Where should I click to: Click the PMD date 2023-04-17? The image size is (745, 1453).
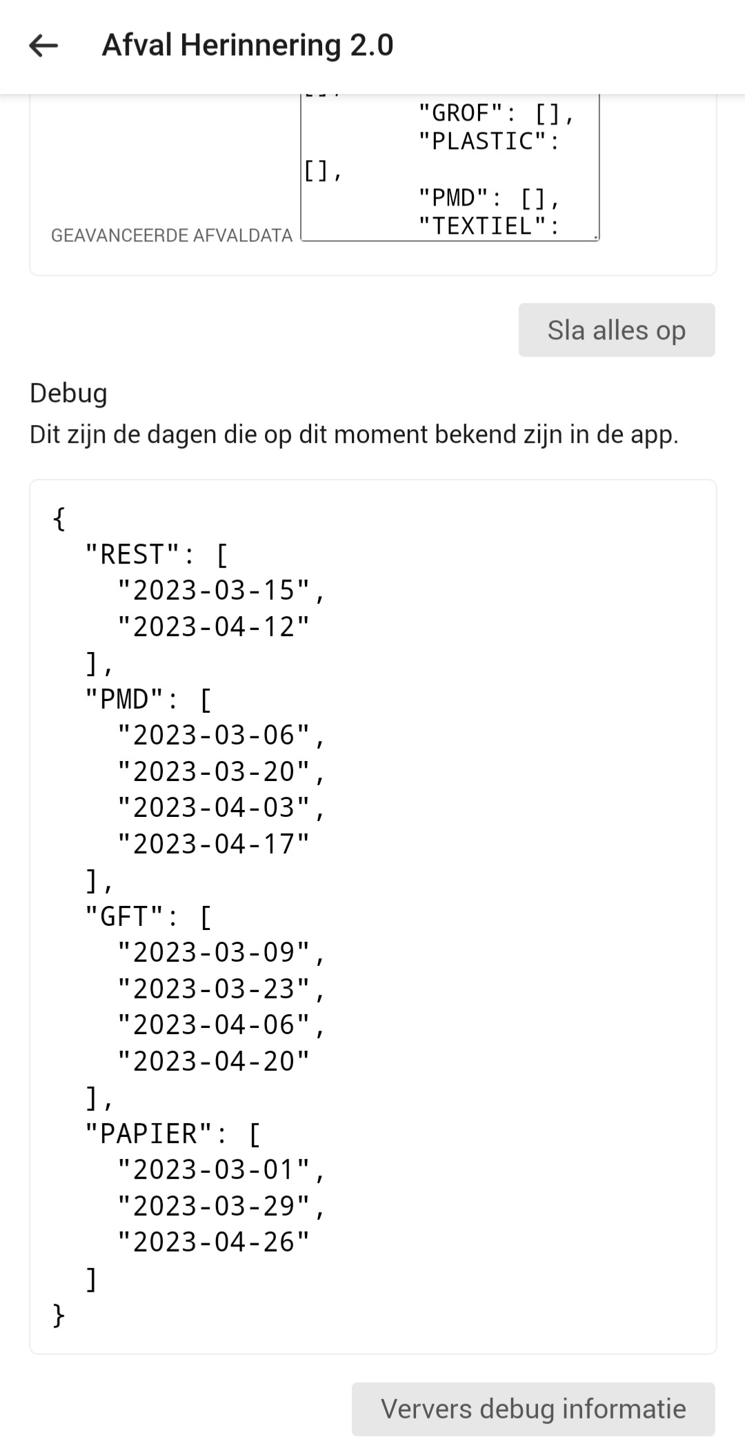[213, 844]
